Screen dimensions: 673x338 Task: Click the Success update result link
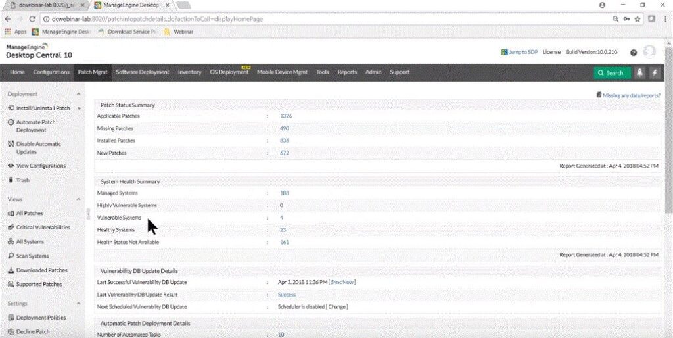tap(287, 295)
